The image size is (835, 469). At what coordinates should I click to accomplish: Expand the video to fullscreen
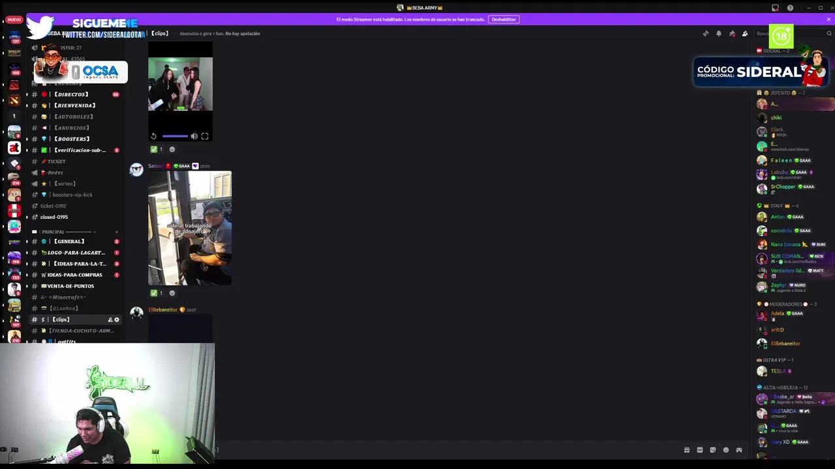point(205,136)
